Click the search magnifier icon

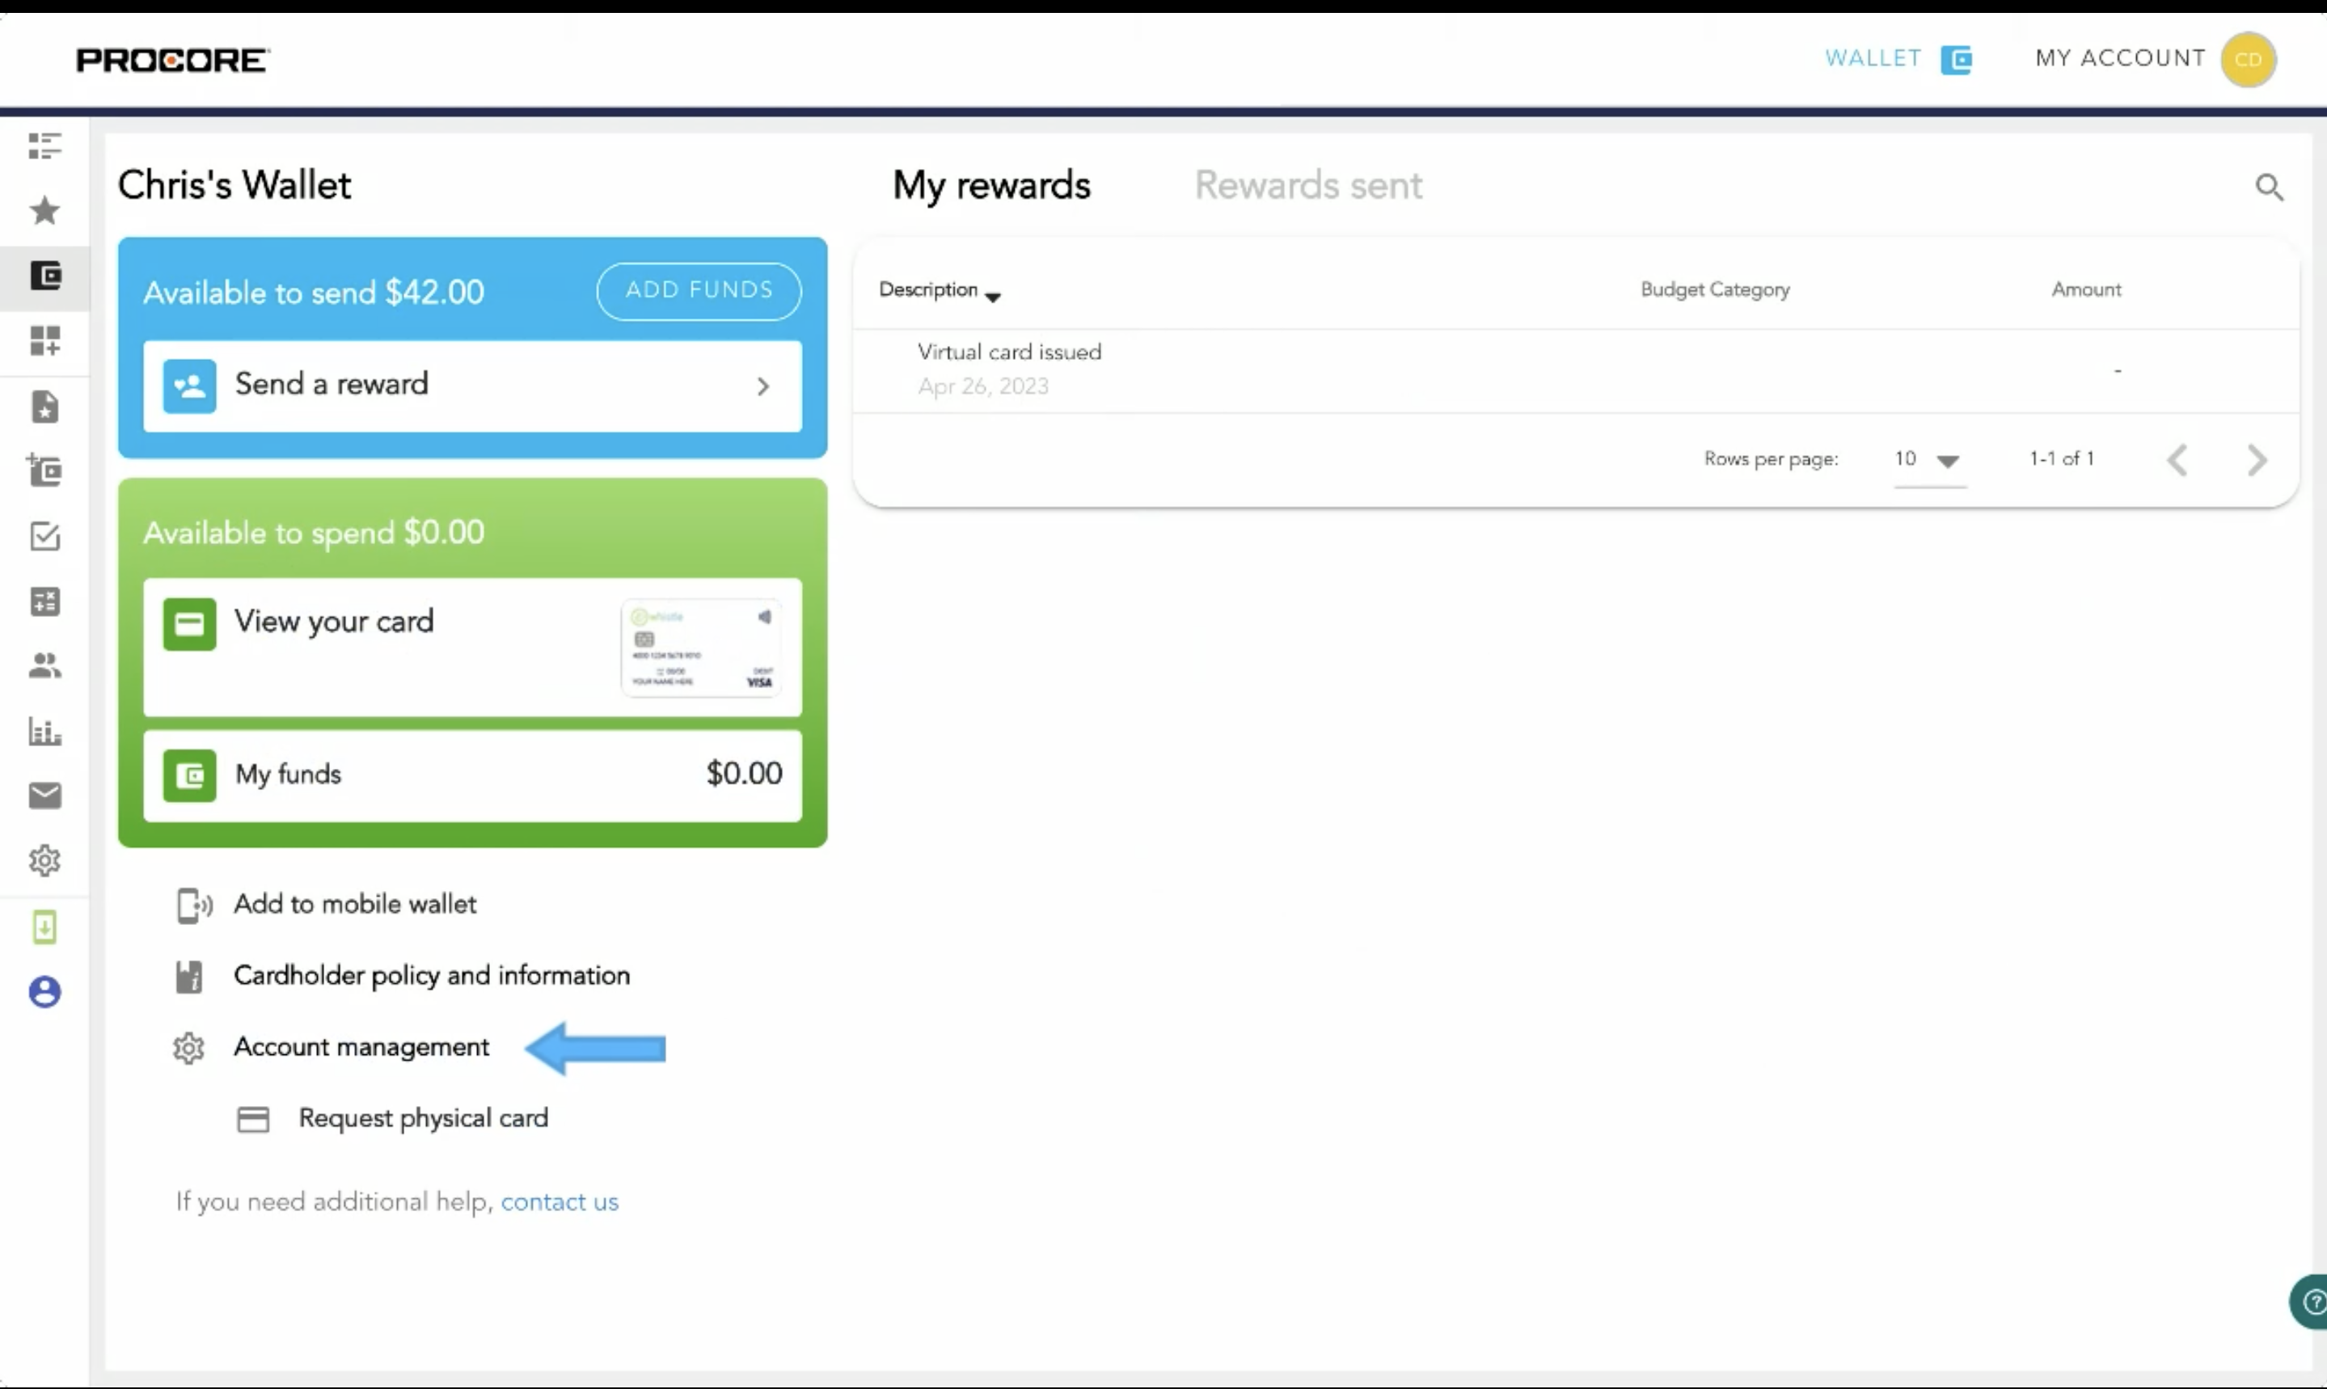coord(2268,188)
